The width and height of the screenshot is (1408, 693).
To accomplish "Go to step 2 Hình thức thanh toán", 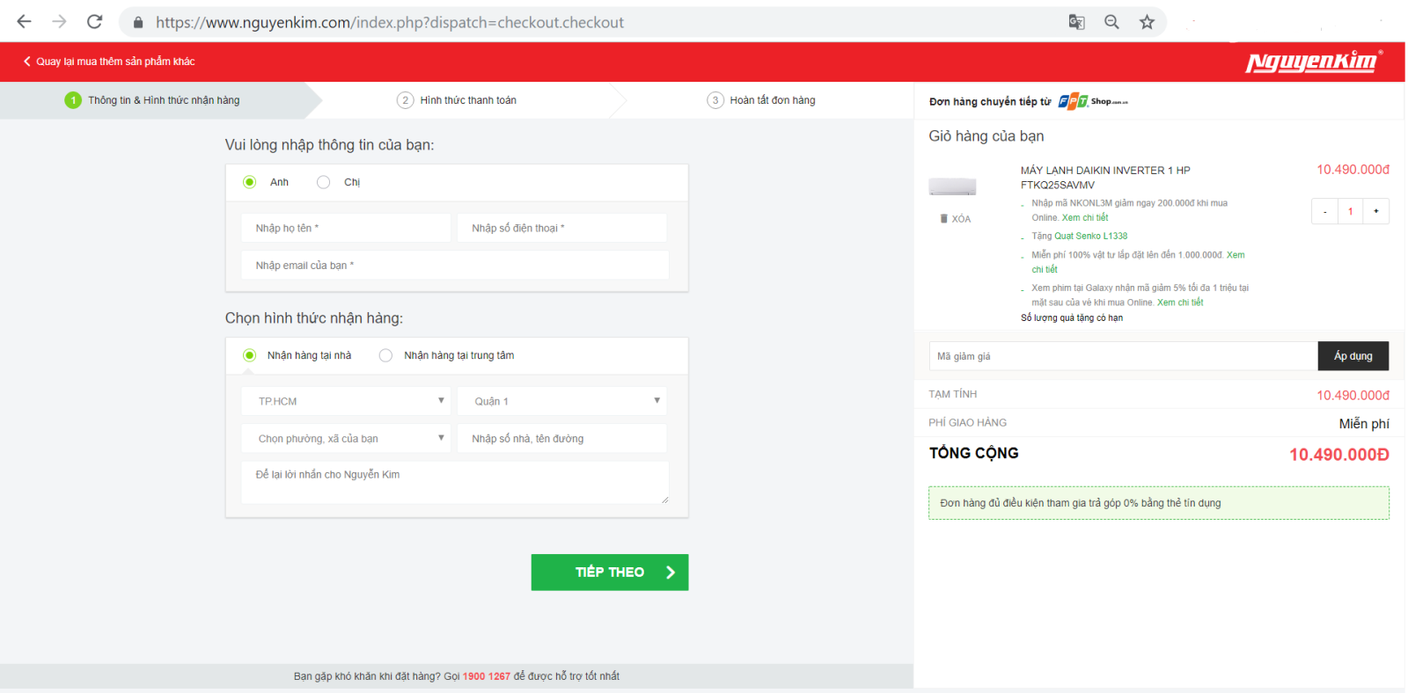I will (457, 100).
